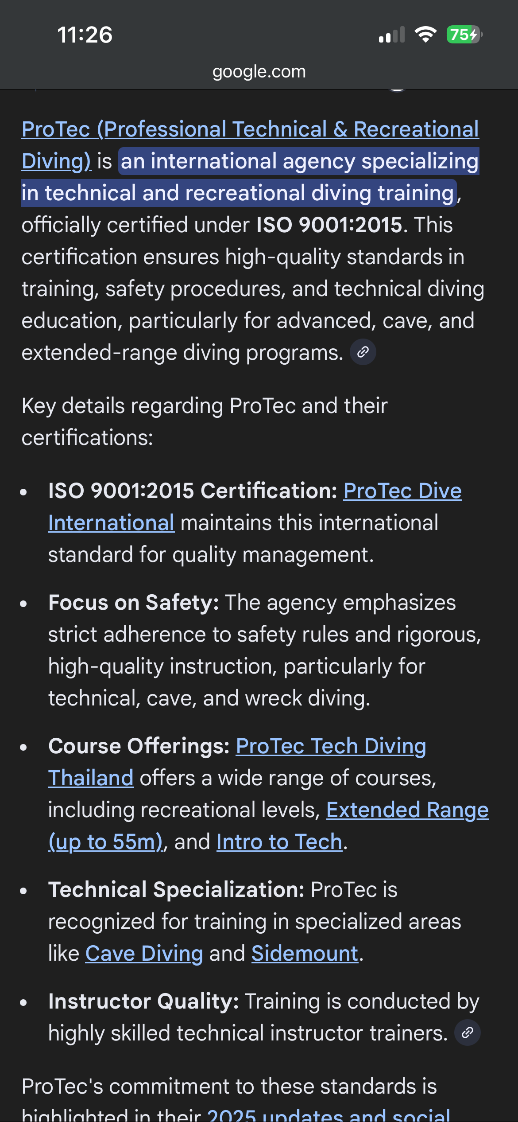Image resolution: width=518 pixels, height=1122 pixels.
Task: Open the ProTec Dive International link
Action: tap(402, 491)
